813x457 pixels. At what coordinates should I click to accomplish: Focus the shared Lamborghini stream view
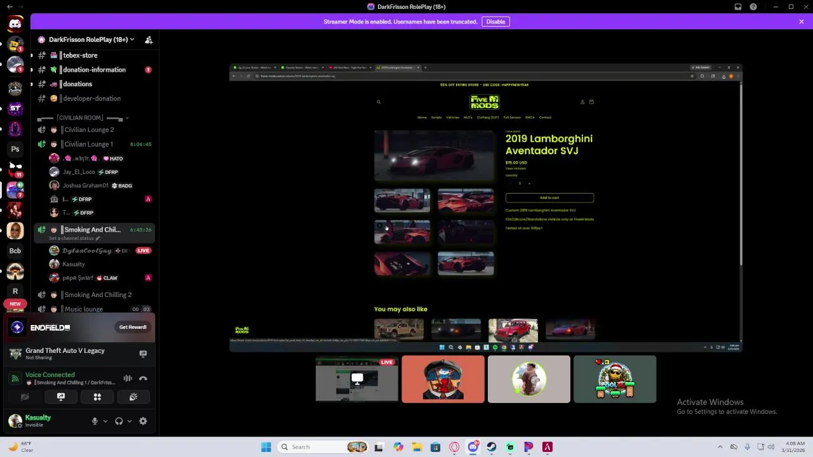click(x=486, y=208)
